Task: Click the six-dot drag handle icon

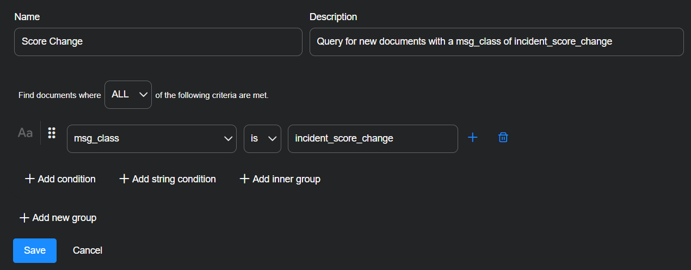Action: point(52,133)
